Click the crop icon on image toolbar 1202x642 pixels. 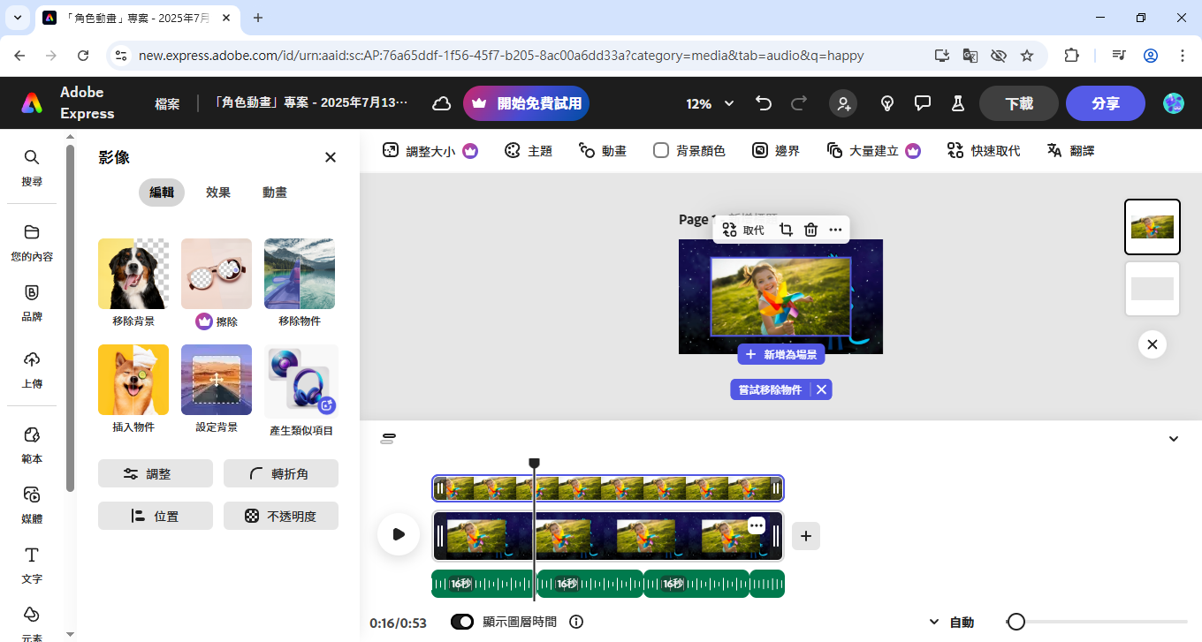(x=786, y=230)
